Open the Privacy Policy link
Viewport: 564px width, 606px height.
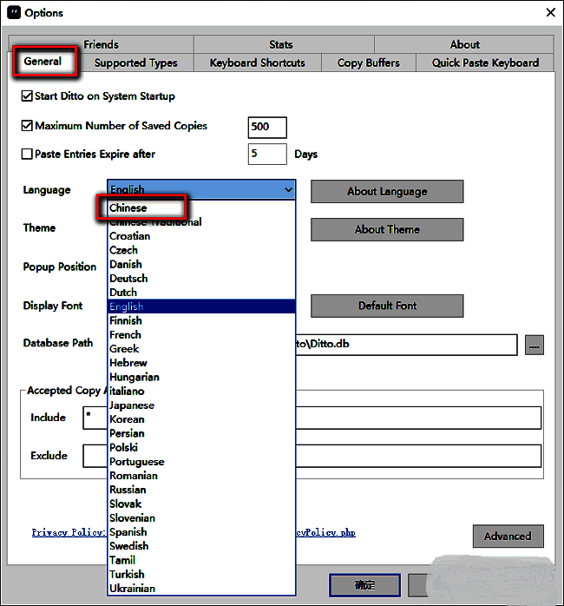[x=68, y=532]
